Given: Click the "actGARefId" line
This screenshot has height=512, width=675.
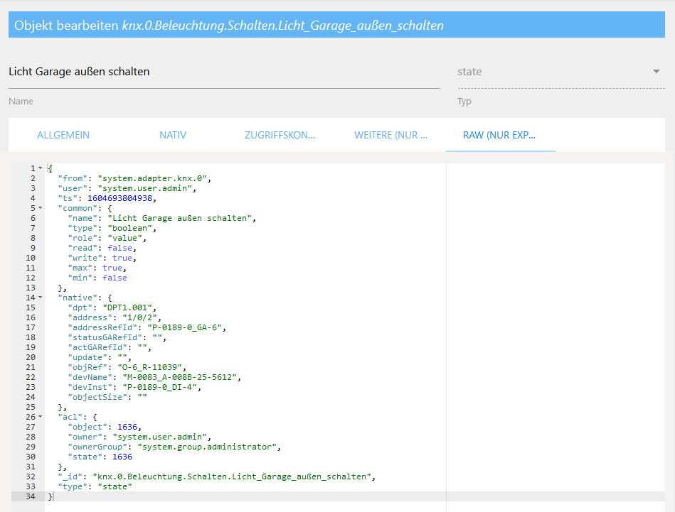Looking at the screenshot, I should tap(110, 347).
